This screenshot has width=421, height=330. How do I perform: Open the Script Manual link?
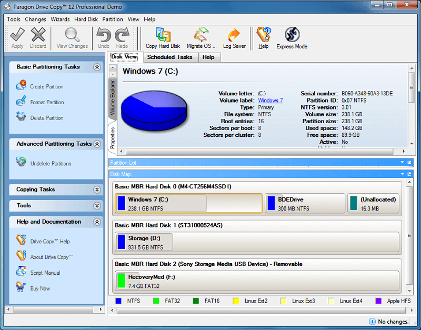(x=45, y=273)
